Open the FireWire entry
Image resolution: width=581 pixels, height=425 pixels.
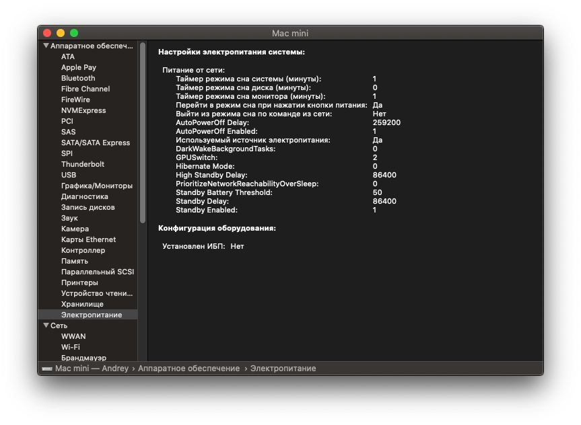75,100
